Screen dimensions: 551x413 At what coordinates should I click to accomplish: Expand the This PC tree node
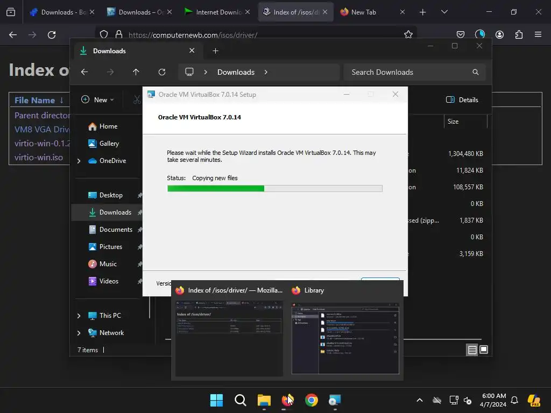[79, 316]
